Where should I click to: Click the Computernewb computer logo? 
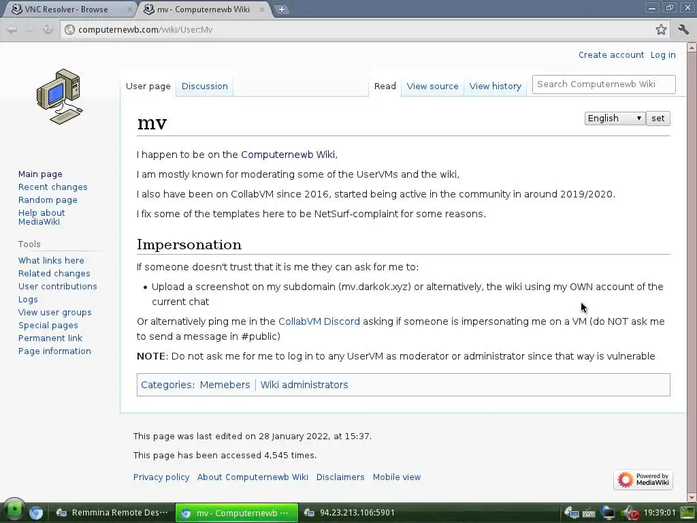(60, 97)
